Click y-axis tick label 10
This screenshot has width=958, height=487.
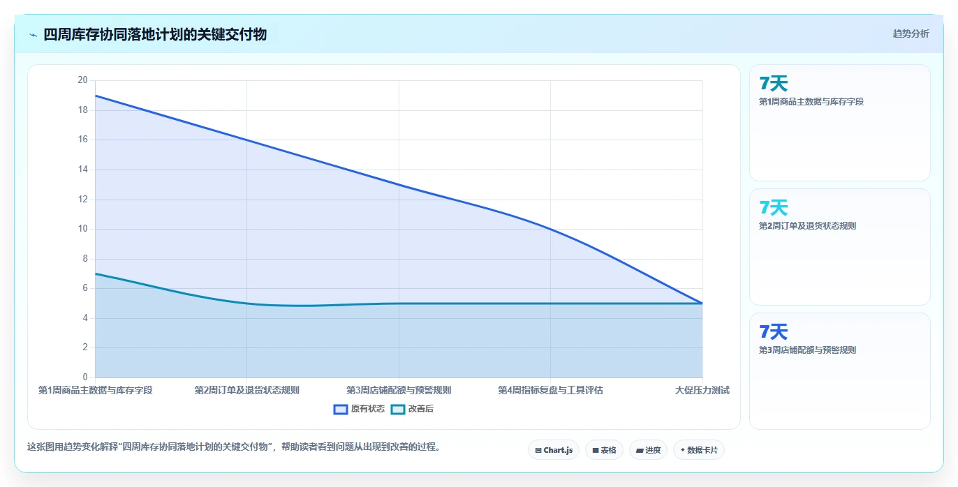[x=82, y=229]
